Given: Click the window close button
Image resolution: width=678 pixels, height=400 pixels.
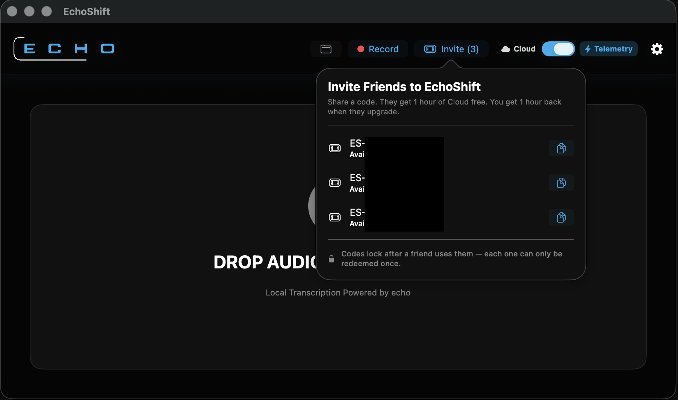Looking at the screenshot, I should (x=12, y=11).
